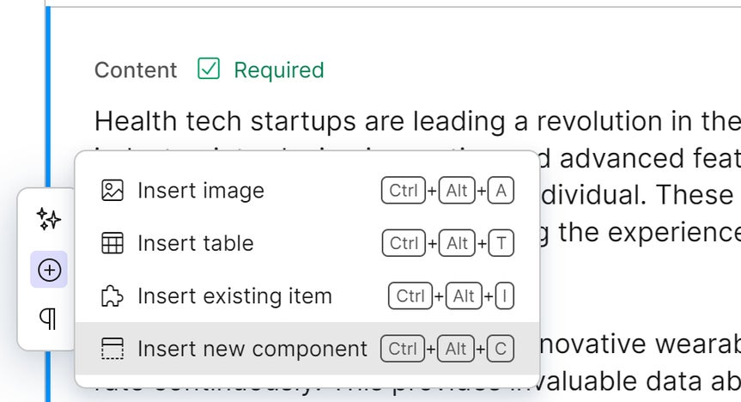This screenshot has width=741, height=402.
Task: Click the Ctrl+Alt+I shortcut hint
Action: 451,296
